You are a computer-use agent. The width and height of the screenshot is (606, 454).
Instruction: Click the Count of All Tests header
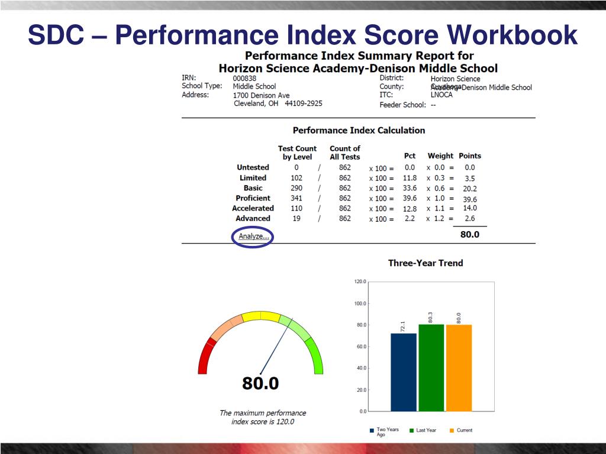pyautogui.click(x=345, y=153)
